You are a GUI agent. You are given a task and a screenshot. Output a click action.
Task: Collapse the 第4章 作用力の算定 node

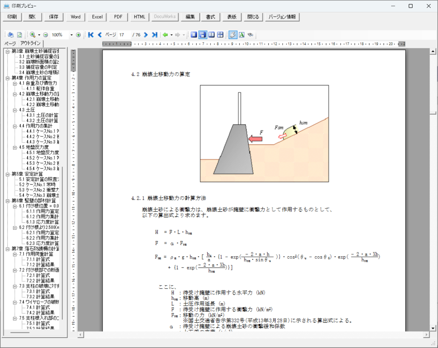coord(8,78)
